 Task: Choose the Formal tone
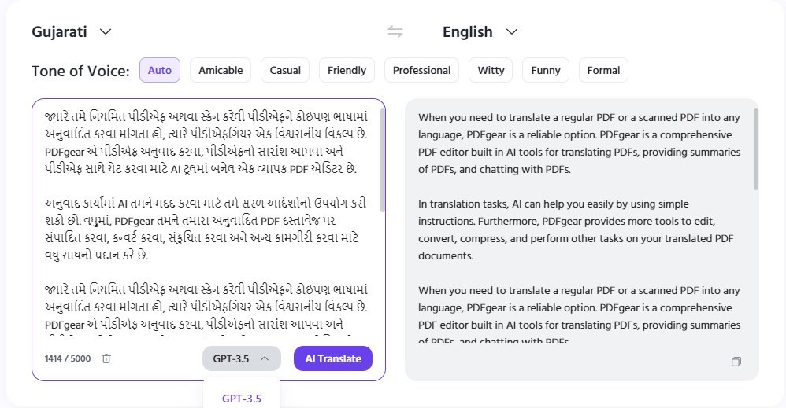coord(603,70)
